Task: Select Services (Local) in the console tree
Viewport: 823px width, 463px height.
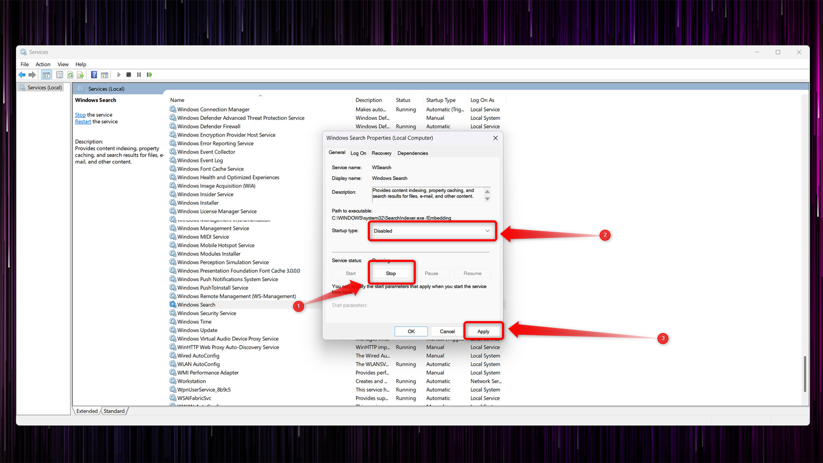Action: click(x=41, y=87)
